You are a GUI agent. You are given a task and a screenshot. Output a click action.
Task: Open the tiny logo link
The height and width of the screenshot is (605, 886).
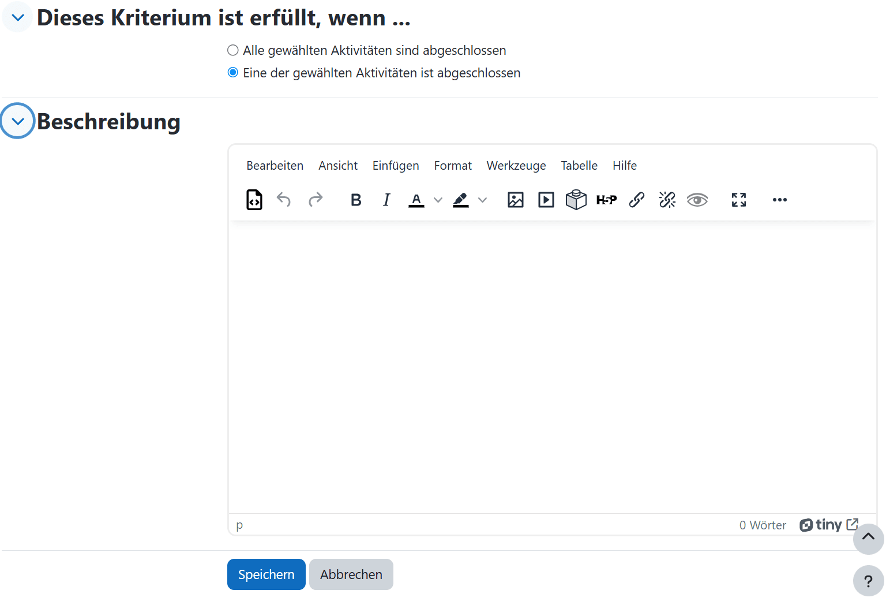[829, 525]
